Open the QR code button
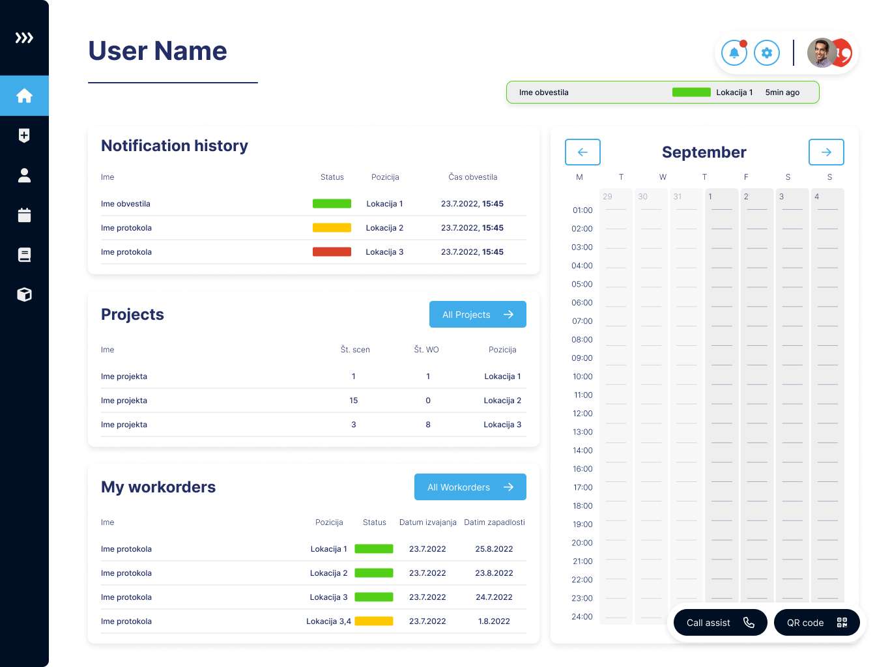 (816, 623)
